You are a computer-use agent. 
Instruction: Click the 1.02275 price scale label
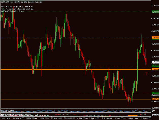coord(155,31)
